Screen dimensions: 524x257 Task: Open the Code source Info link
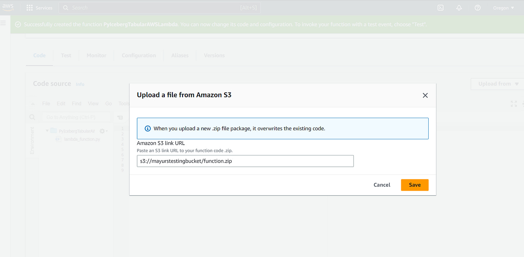coord(80,84)
